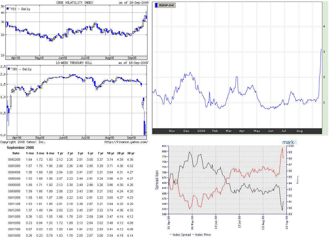Click the CBOE VOLATILITY INDEX chart title
The width and height of the screenshot is (330, 241).
(75, 3)
